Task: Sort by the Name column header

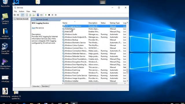Action: pos(75,23)
